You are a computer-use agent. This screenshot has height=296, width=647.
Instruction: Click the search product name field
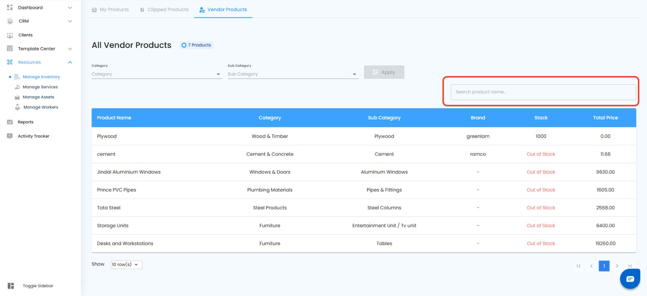pyautogui.click(x=543, y=92)
